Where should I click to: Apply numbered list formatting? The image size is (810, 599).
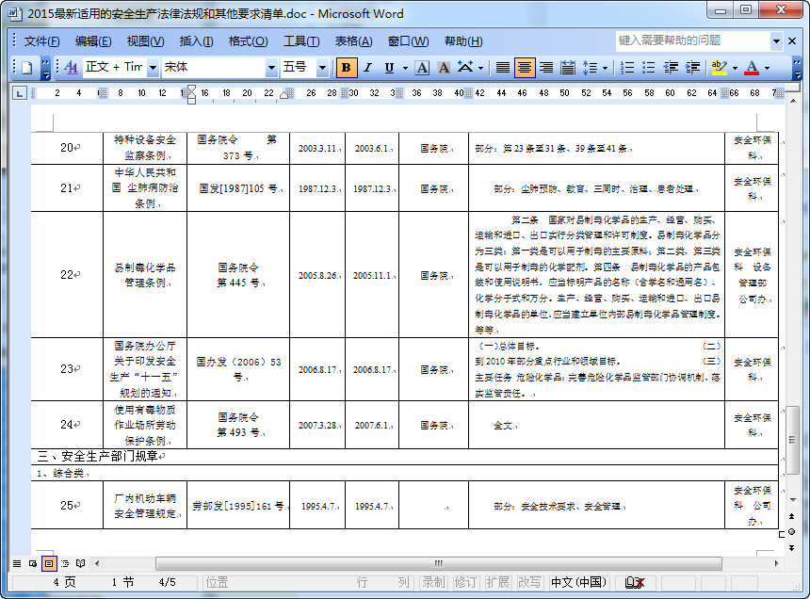coord(626,68)
